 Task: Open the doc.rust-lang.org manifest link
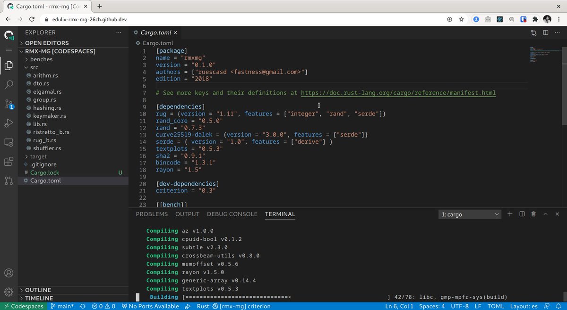[398, 93]
